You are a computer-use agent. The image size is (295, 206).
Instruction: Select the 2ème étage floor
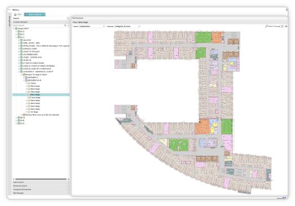35,109
